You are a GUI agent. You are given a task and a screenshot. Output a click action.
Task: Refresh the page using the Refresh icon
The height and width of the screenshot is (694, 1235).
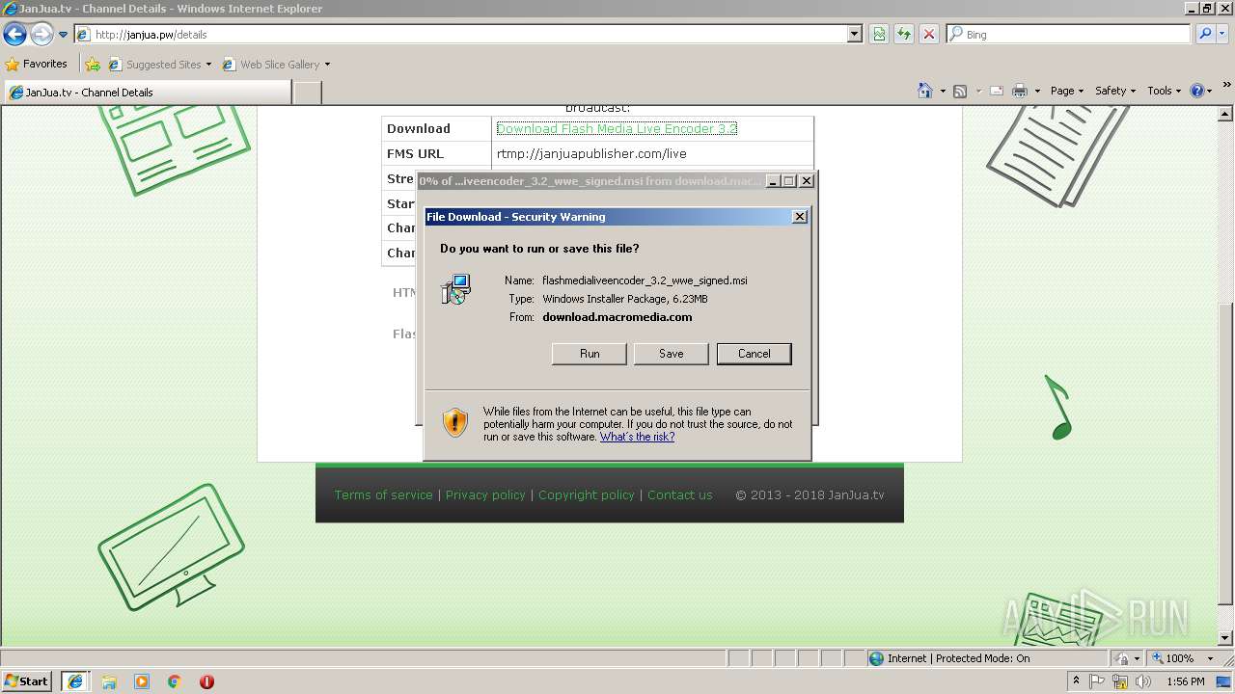tap(904, 35)
